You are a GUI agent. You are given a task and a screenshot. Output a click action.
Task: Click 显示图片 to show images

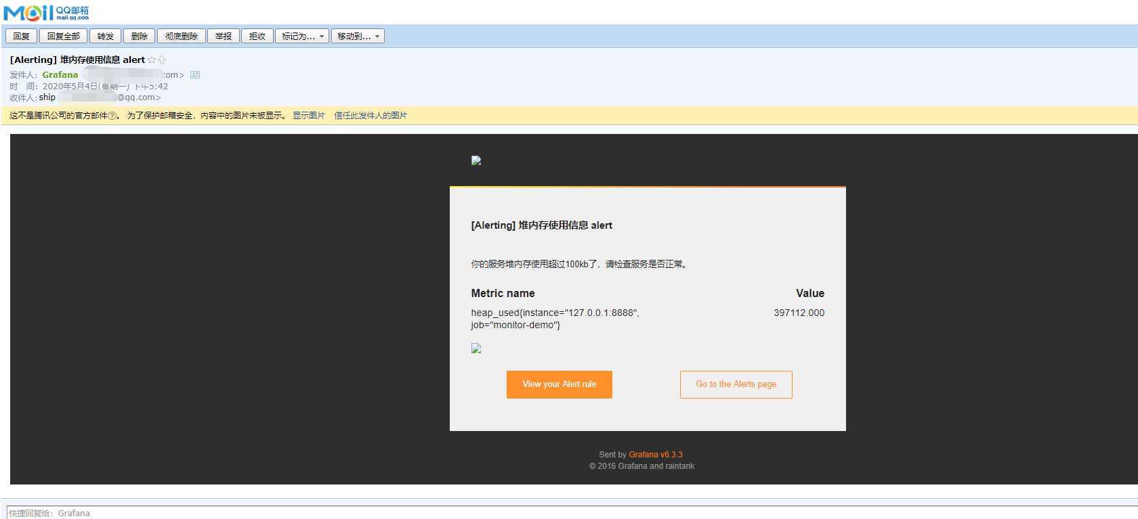(309, 116)
